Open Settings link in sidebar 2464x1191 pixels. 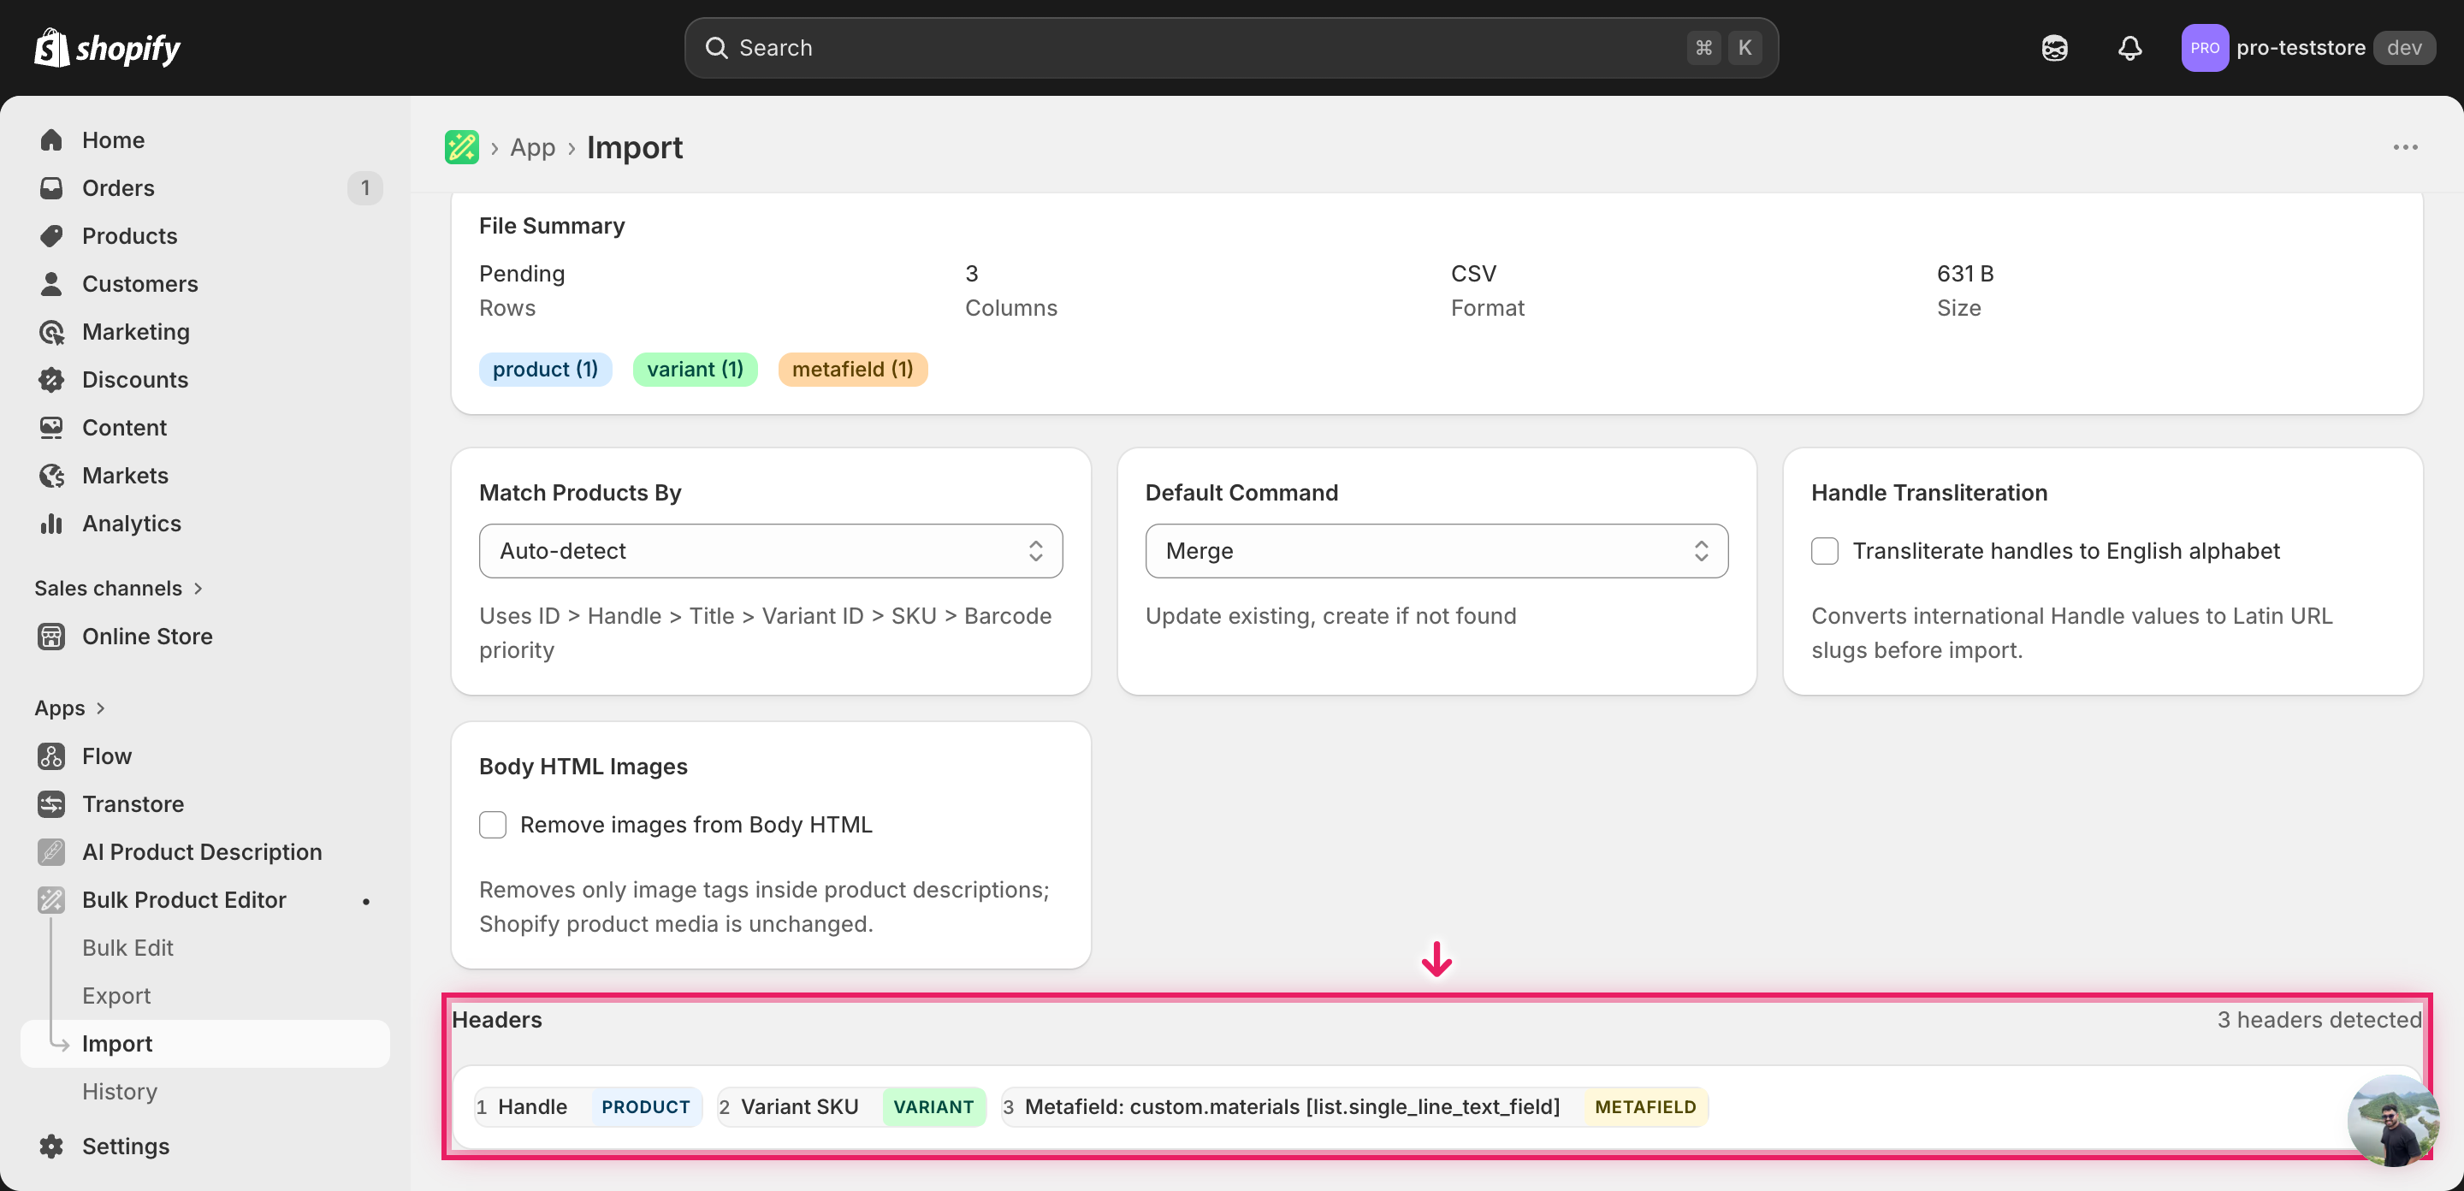125,1146
